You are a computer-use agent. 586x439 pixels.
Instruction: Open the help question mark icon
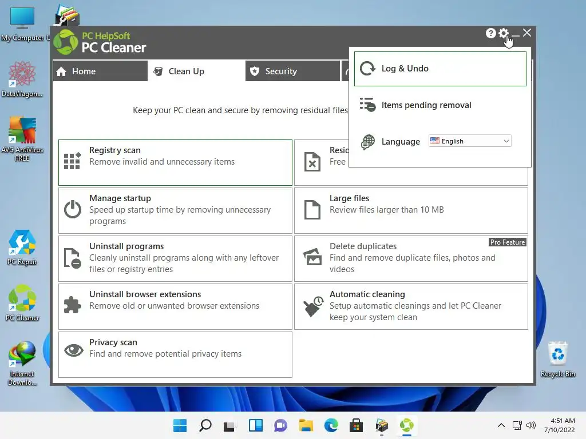490,33
